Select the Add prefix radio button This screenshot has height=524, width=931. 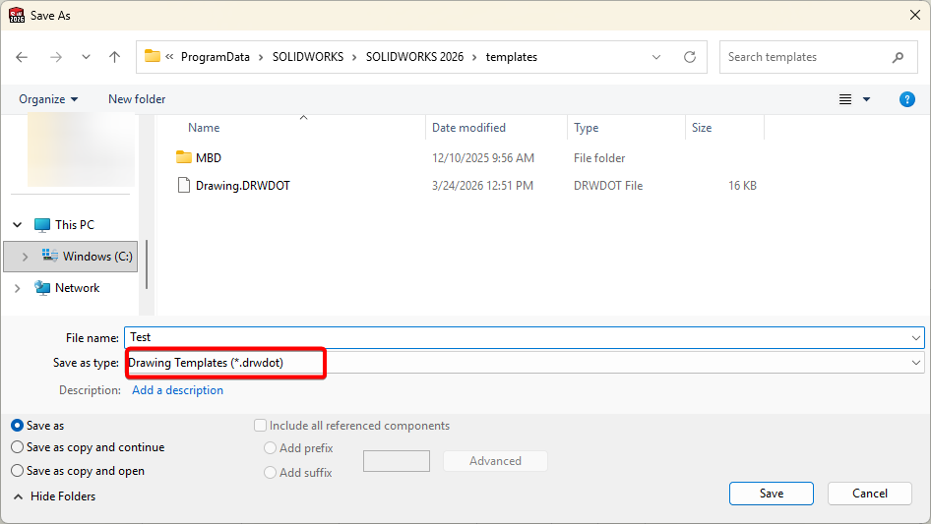271,448
